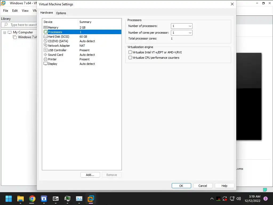The width and height of the screenshot is (273, 205).
Task: Click 'Present' summary for USB Controller
Action: (x=85, y=50)
